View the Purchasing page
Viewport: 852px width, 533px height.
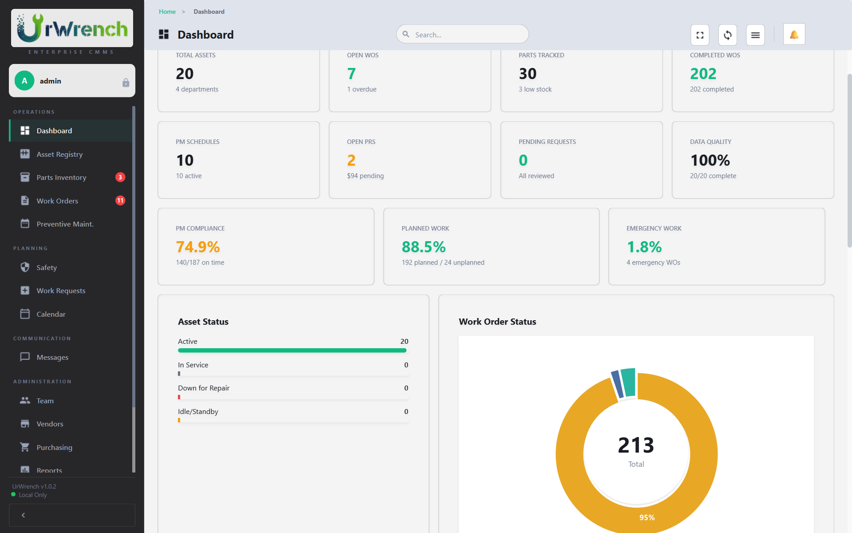coord(55,447)
